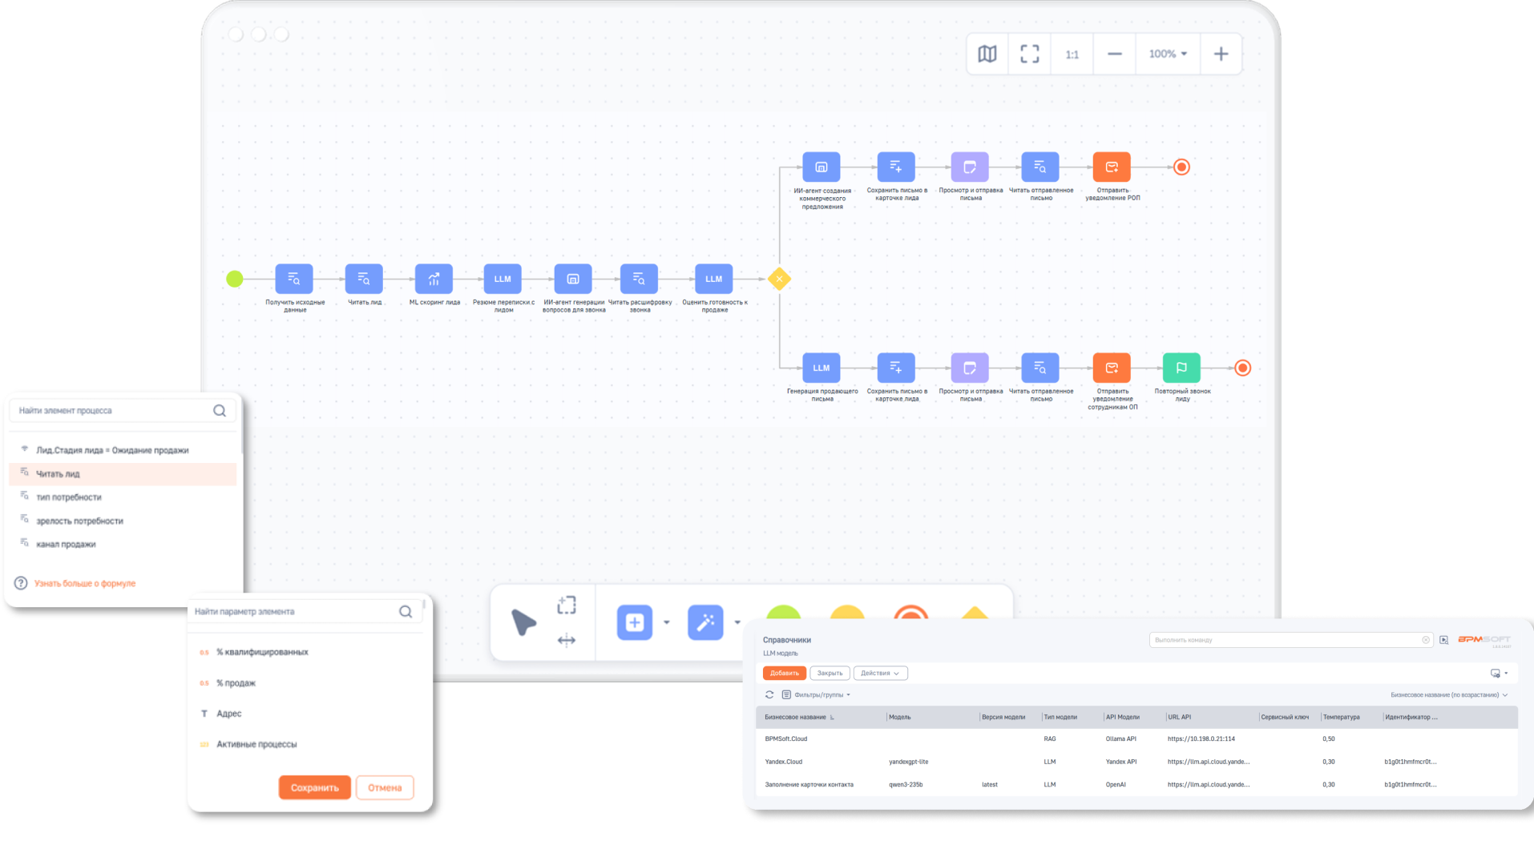The image size is (1534, 841).
Task: Click the magic wand tool button
Action: pos(705,622)
